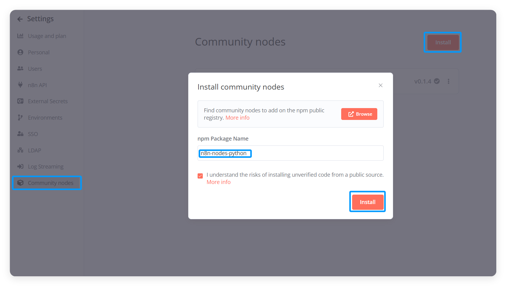Click the 'I understand the risks' text
The width and height of the screenshot is (506, 286).
click(295, 175)
